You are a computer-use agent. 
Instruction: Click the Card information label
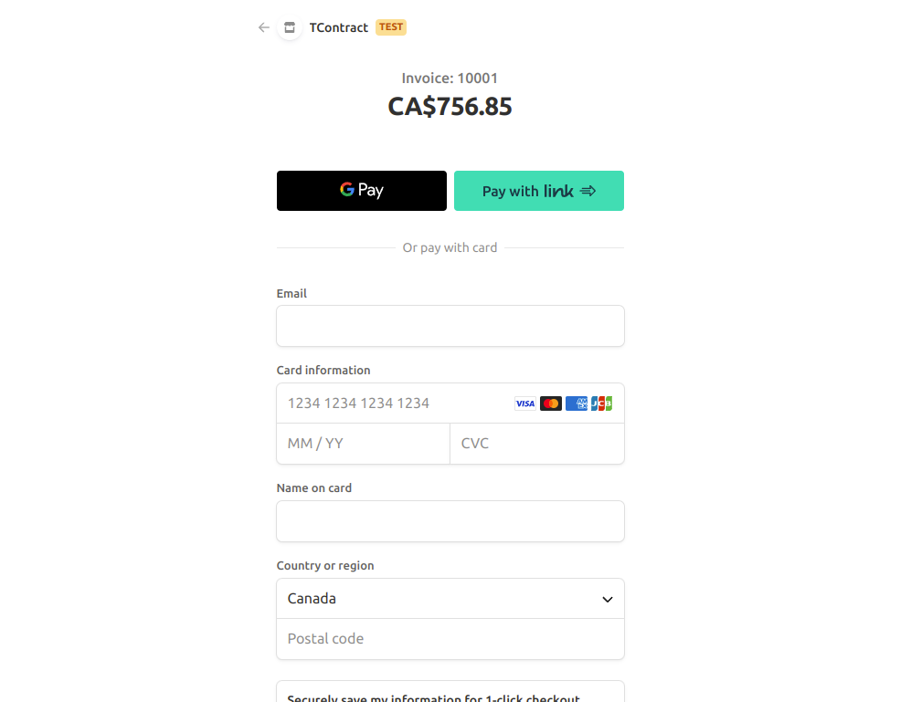tap(323, 371)
